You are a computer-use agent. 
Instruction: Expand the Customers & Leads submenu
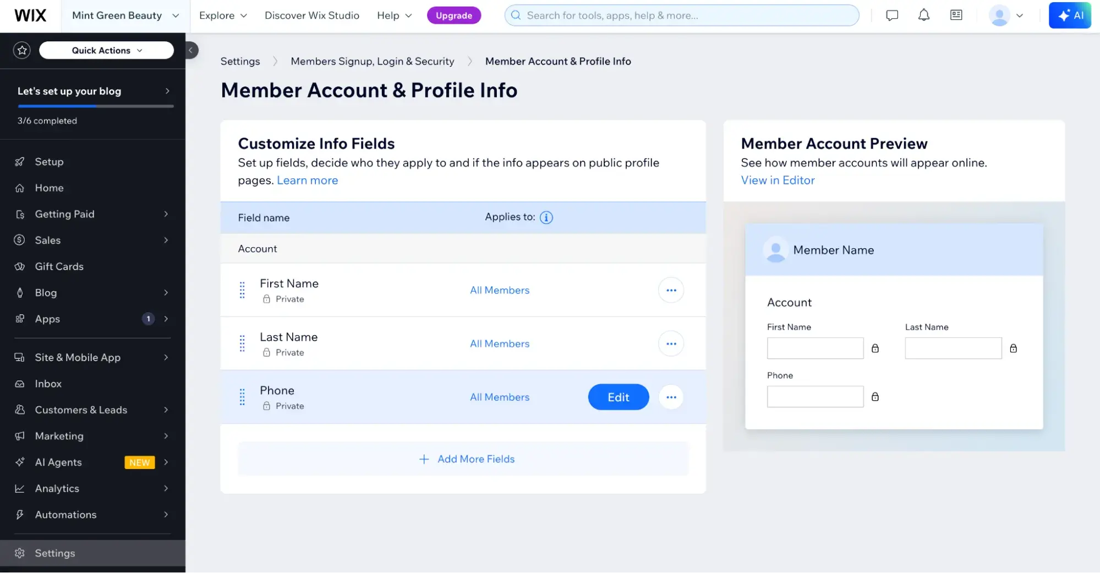tap(81, 410)
